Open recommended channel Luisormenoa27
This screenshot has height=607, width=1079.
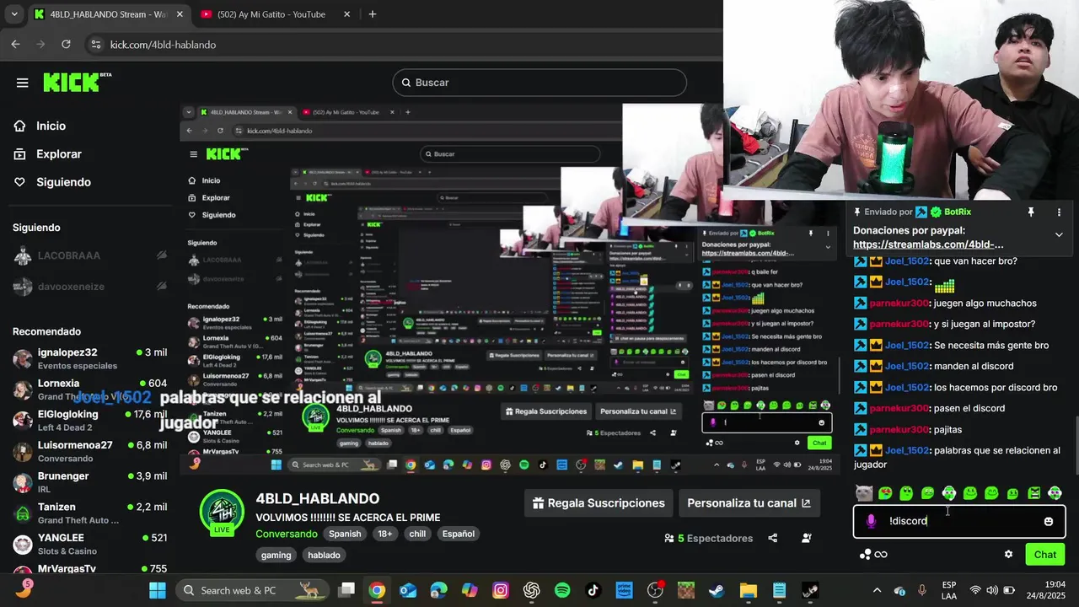pyautogui.click(x=89, y=451)
